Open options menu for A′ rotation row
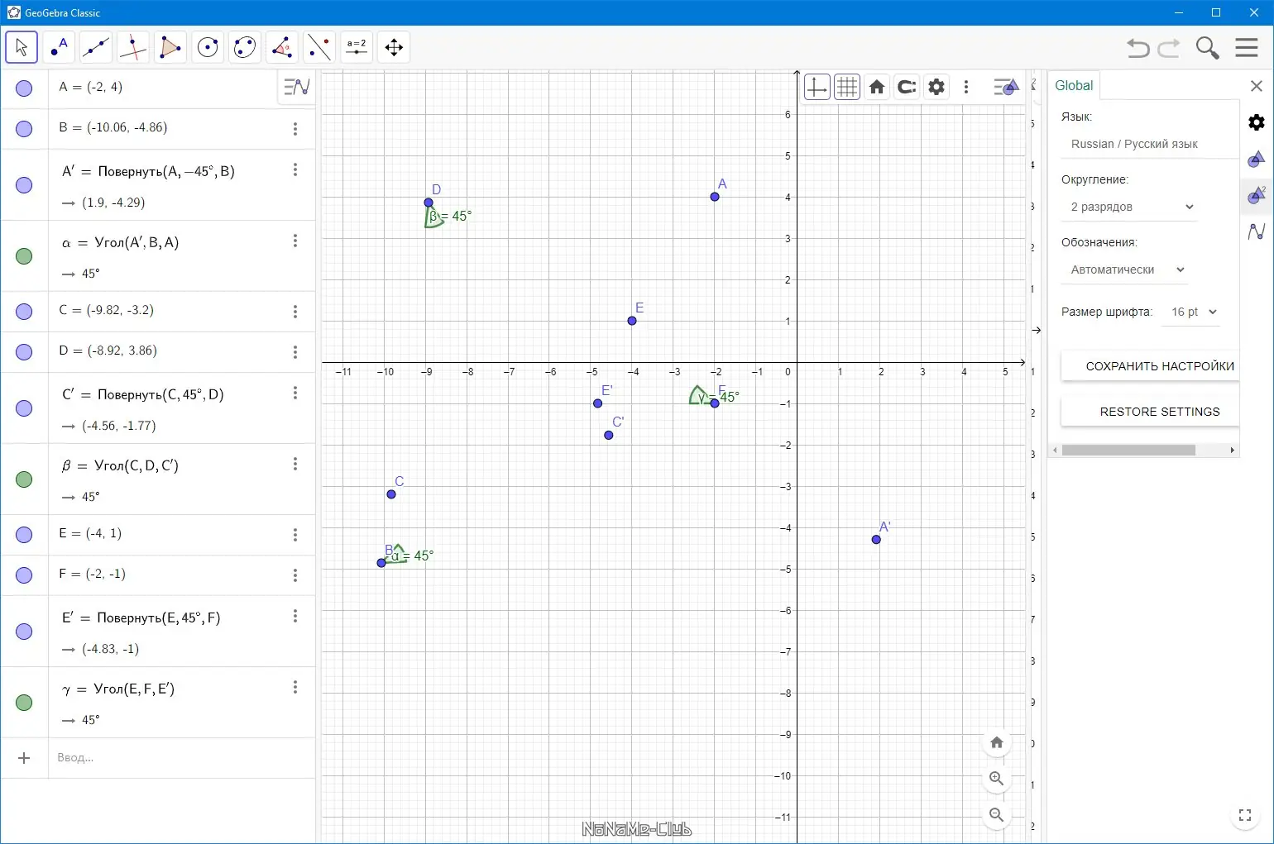The height and width of the screenshot is (844, 1274). (x=295, y=169)
